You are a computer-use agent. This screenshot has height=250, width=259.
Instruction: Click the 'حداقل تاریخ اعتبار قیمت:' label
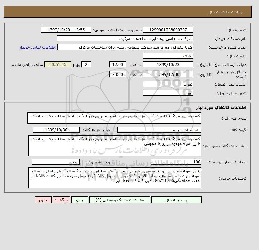tap(231, 74)
